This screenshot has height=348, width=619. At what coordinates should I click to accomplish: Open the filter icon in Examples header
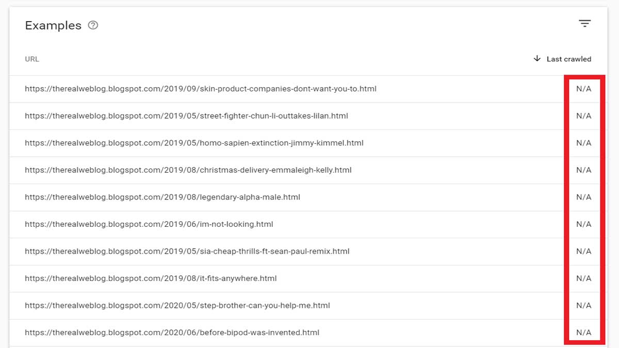[x=584, y=24]
